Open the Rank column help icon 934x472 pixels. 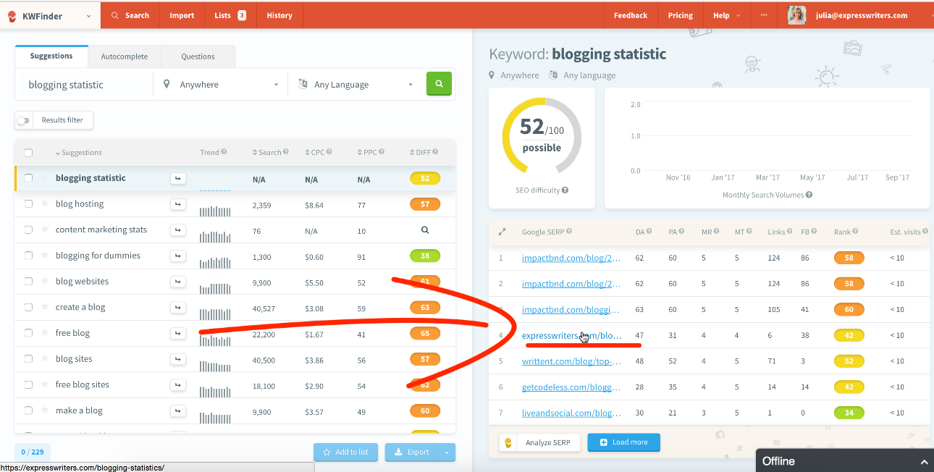[x=855, y=232]
